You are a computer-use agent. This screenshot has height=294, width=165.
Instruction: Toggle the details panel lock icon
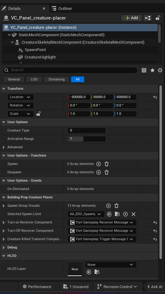coord(158,18)
